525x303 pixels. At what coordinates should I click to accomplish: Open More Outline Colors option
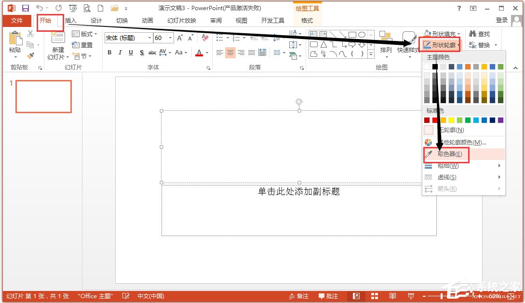tap(464, 143)
